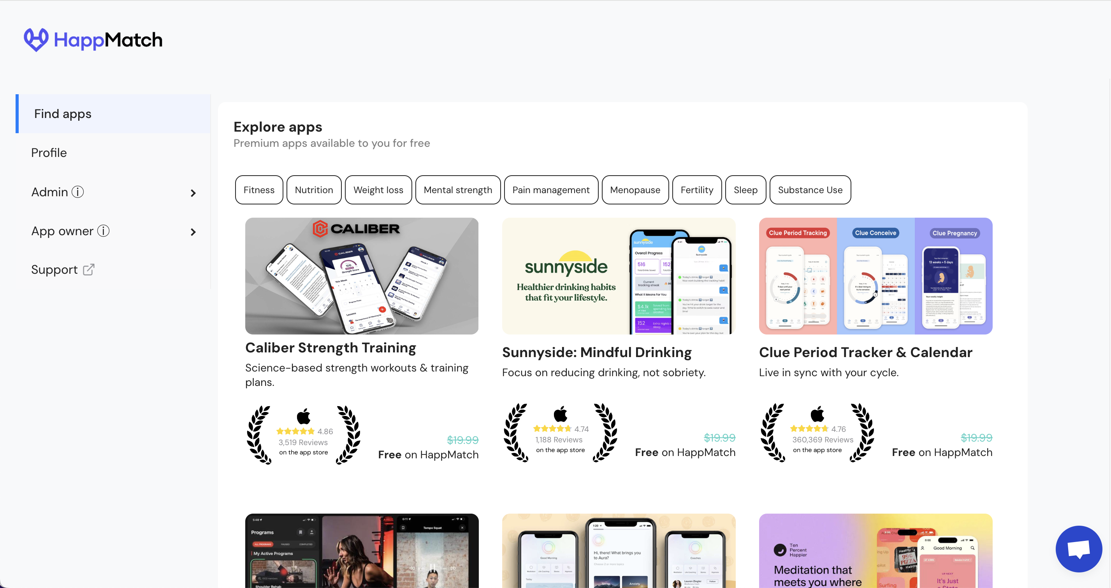Click the Admin info circle icon
The image size is (1111, 588).
77,192
